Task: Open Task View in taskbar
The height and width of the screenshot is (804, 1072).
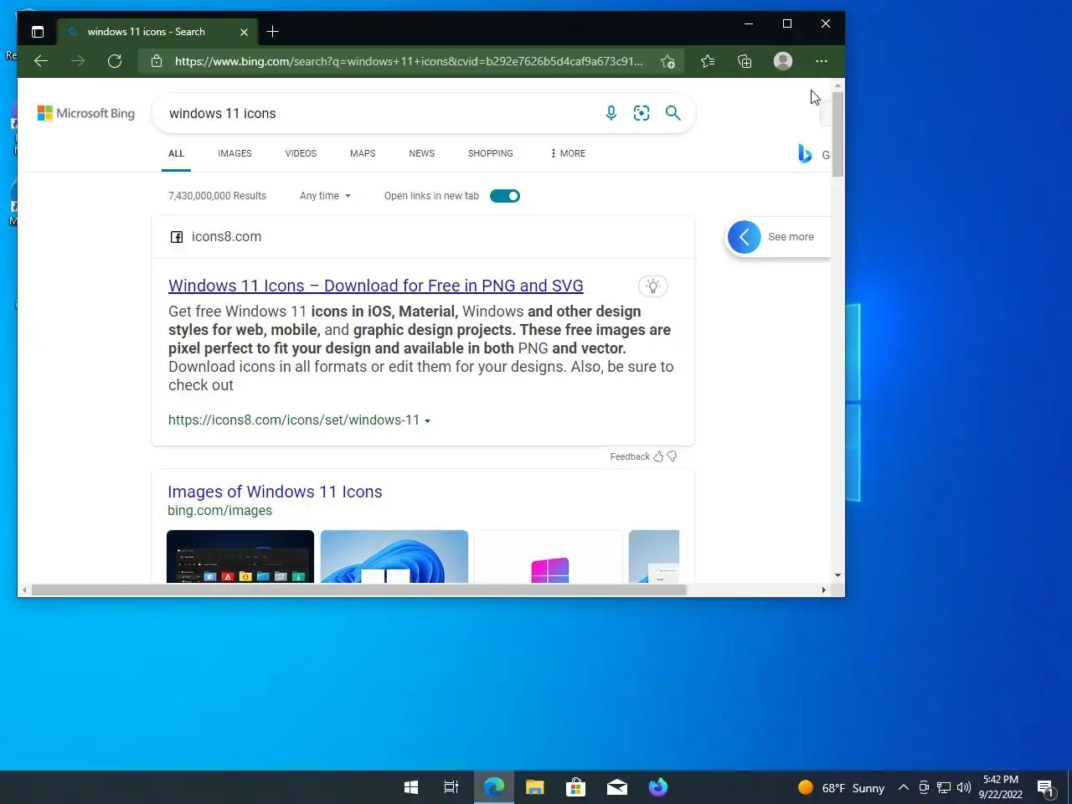Action: (451, 787)
